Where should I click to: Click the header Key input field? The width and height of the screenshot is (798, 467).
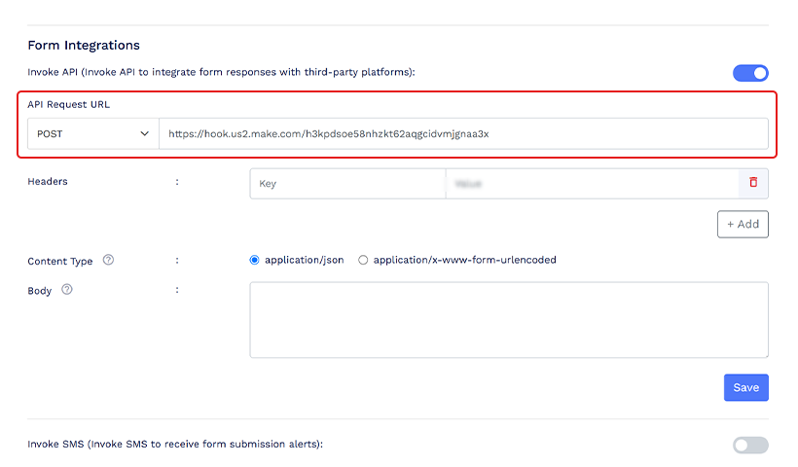(347, 184)
